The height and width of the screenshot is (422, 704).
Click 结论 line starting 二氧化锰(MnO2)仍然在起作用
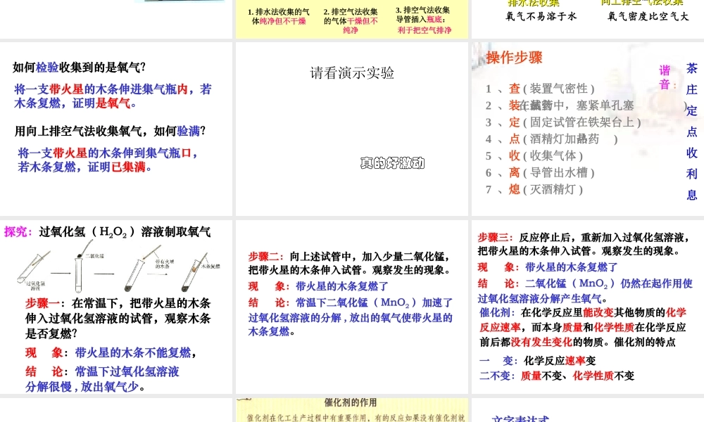pyautogui.click(x=585, y=283)
